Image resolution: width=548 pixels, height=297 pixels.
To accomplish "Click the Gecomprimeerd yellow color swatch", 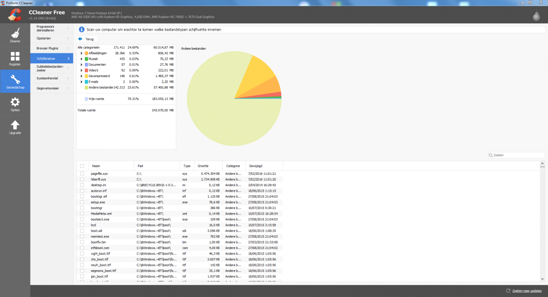I will pos(86,76).
